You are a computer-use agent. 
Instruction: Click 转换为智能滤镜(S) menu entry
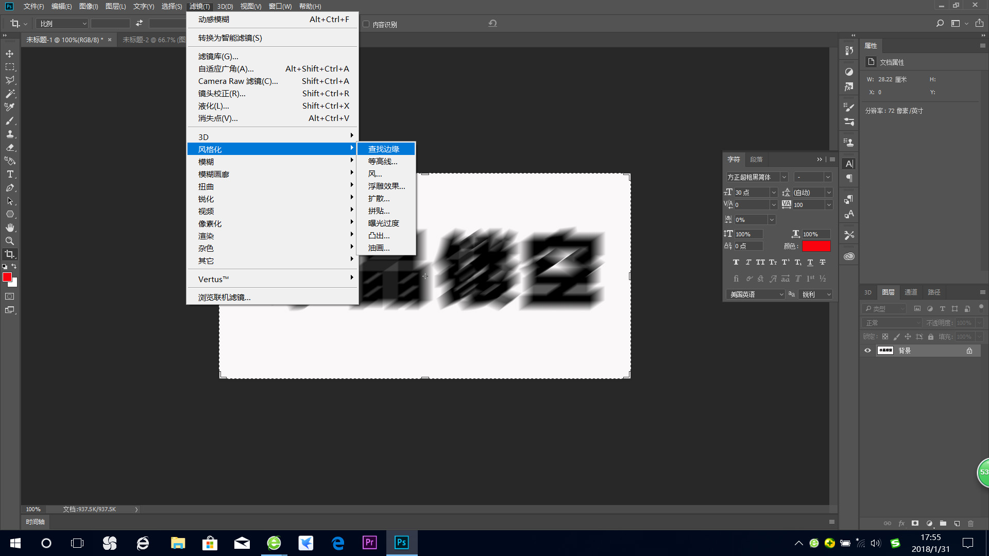[230, 38]
